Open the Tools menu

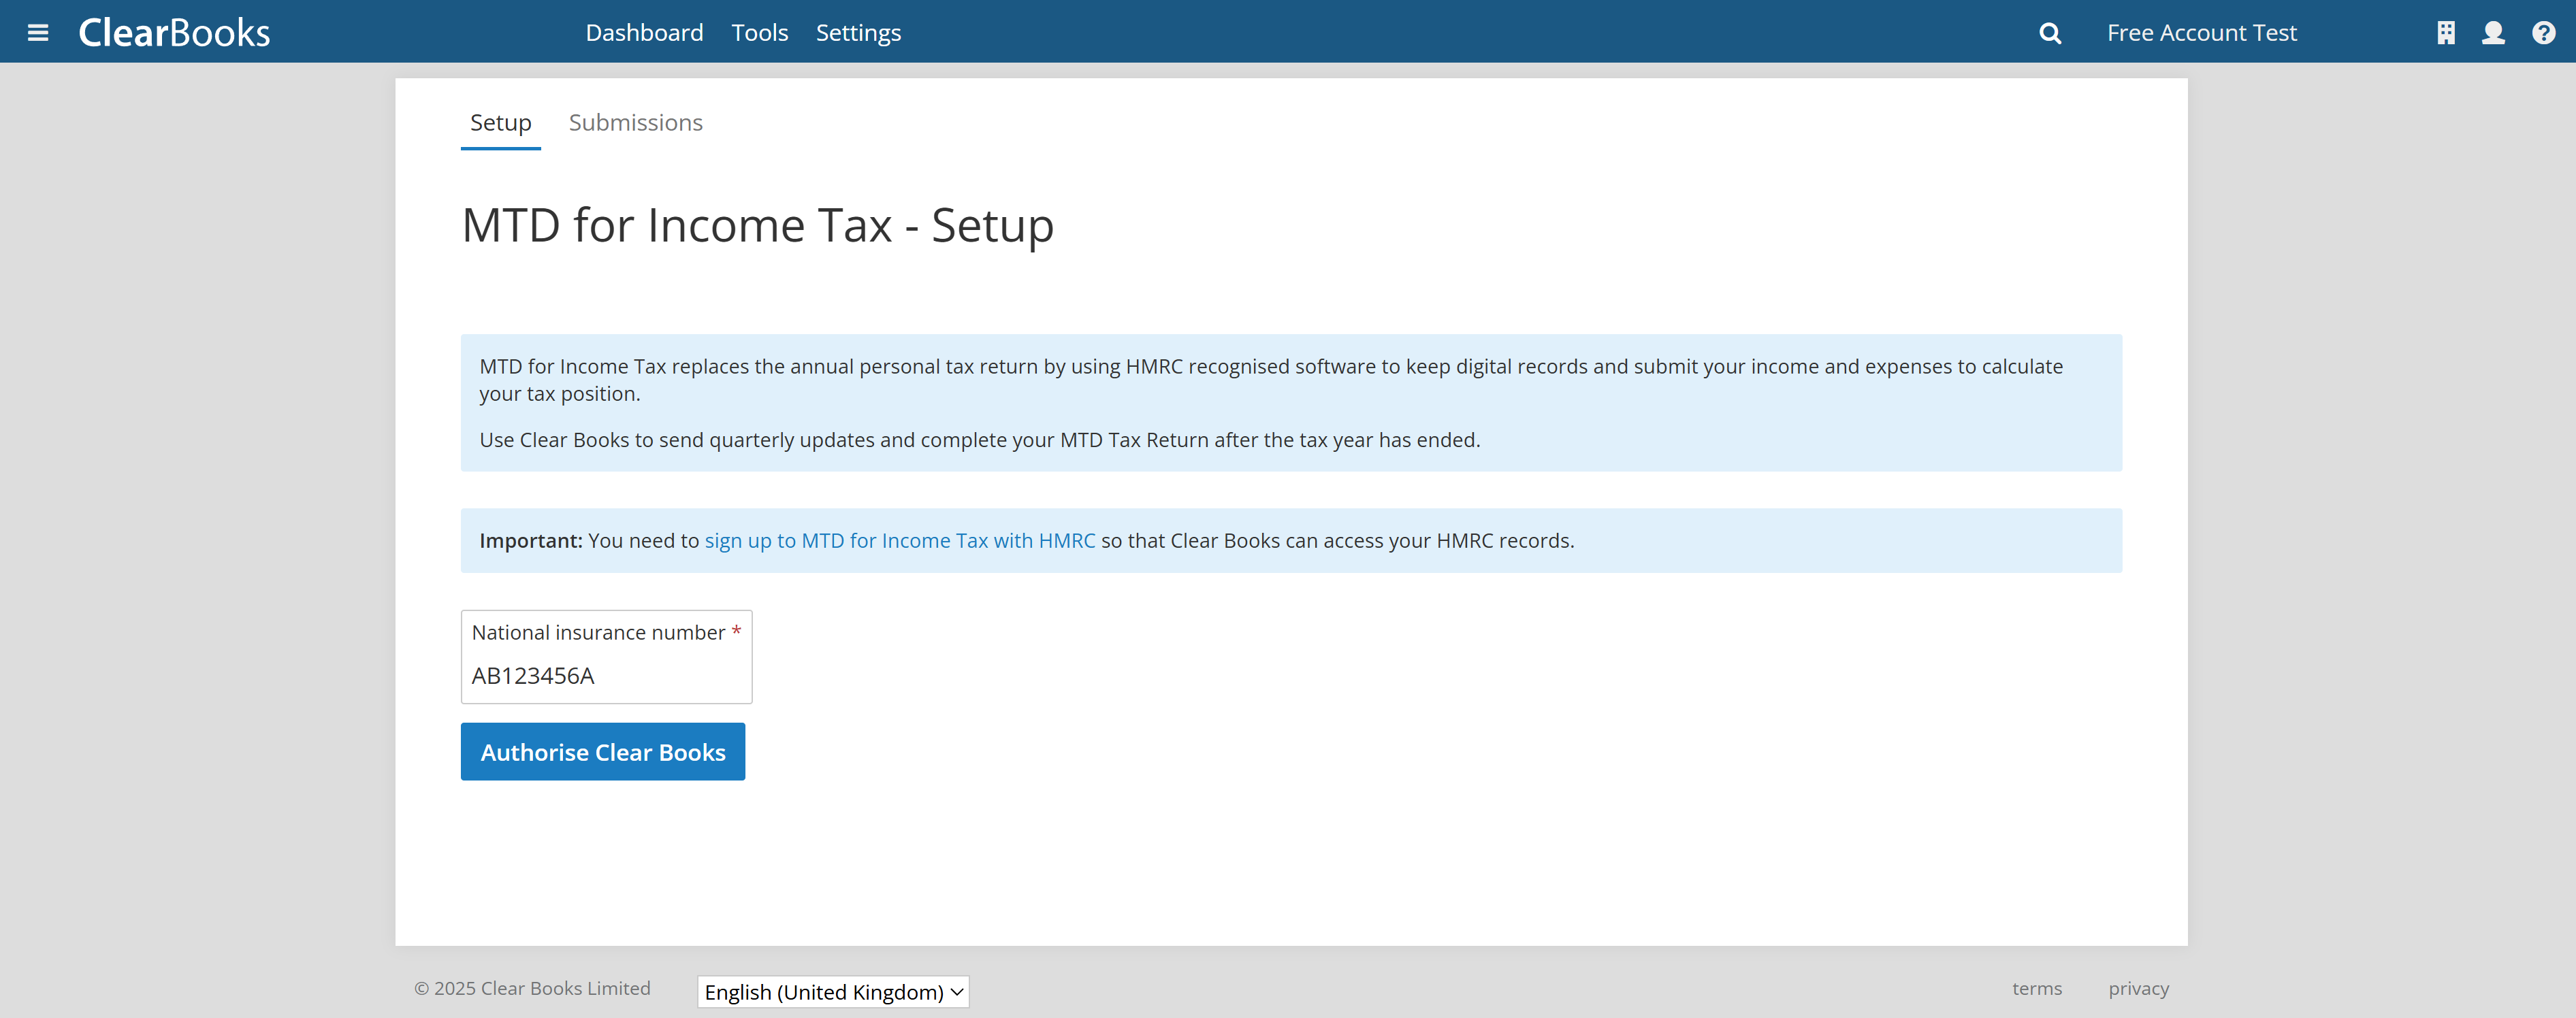pos(759,33)
